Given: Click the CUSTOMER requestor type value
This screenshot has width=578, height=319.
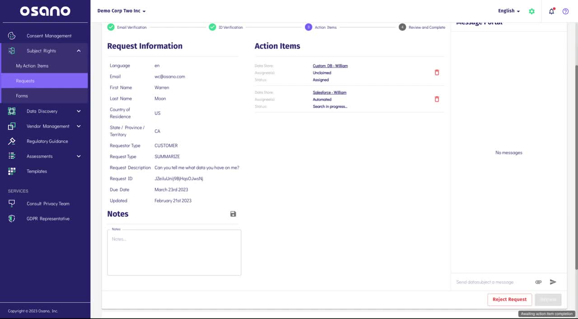Looking at the screenshot, I should click(166, 146).
